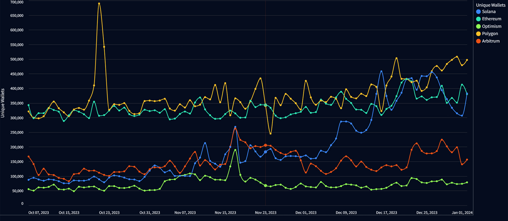The height and width of the screenshot is (221, 508).
Task: Click the Jan 01, 2024 x-axis label
Action: [x=462, y=213]
